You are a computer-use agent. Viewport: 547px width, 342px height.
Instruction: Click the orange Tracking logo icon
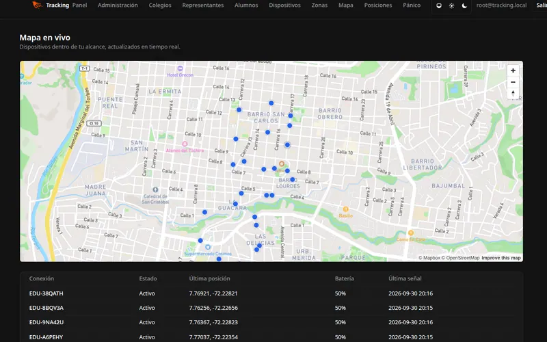(x=38, y=5)
